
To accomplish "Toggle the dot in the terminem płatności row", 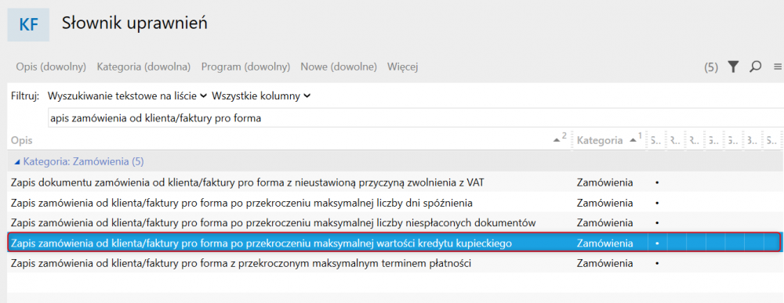I will (657, 263).
